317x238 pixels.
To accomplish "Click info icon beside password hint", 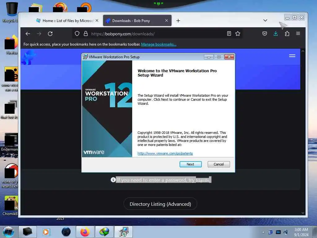I will tap(113, 179).
